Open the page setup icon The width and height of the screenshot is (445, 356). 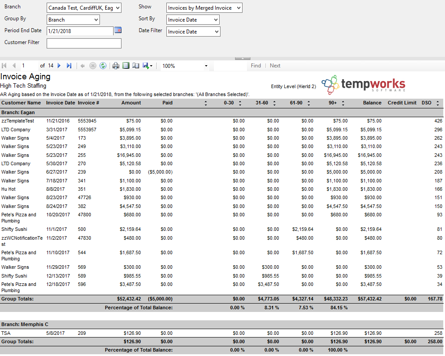tap(136, 66)
